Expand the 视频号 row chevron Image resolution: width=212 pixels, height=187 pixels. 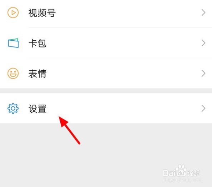click(203, 12)
